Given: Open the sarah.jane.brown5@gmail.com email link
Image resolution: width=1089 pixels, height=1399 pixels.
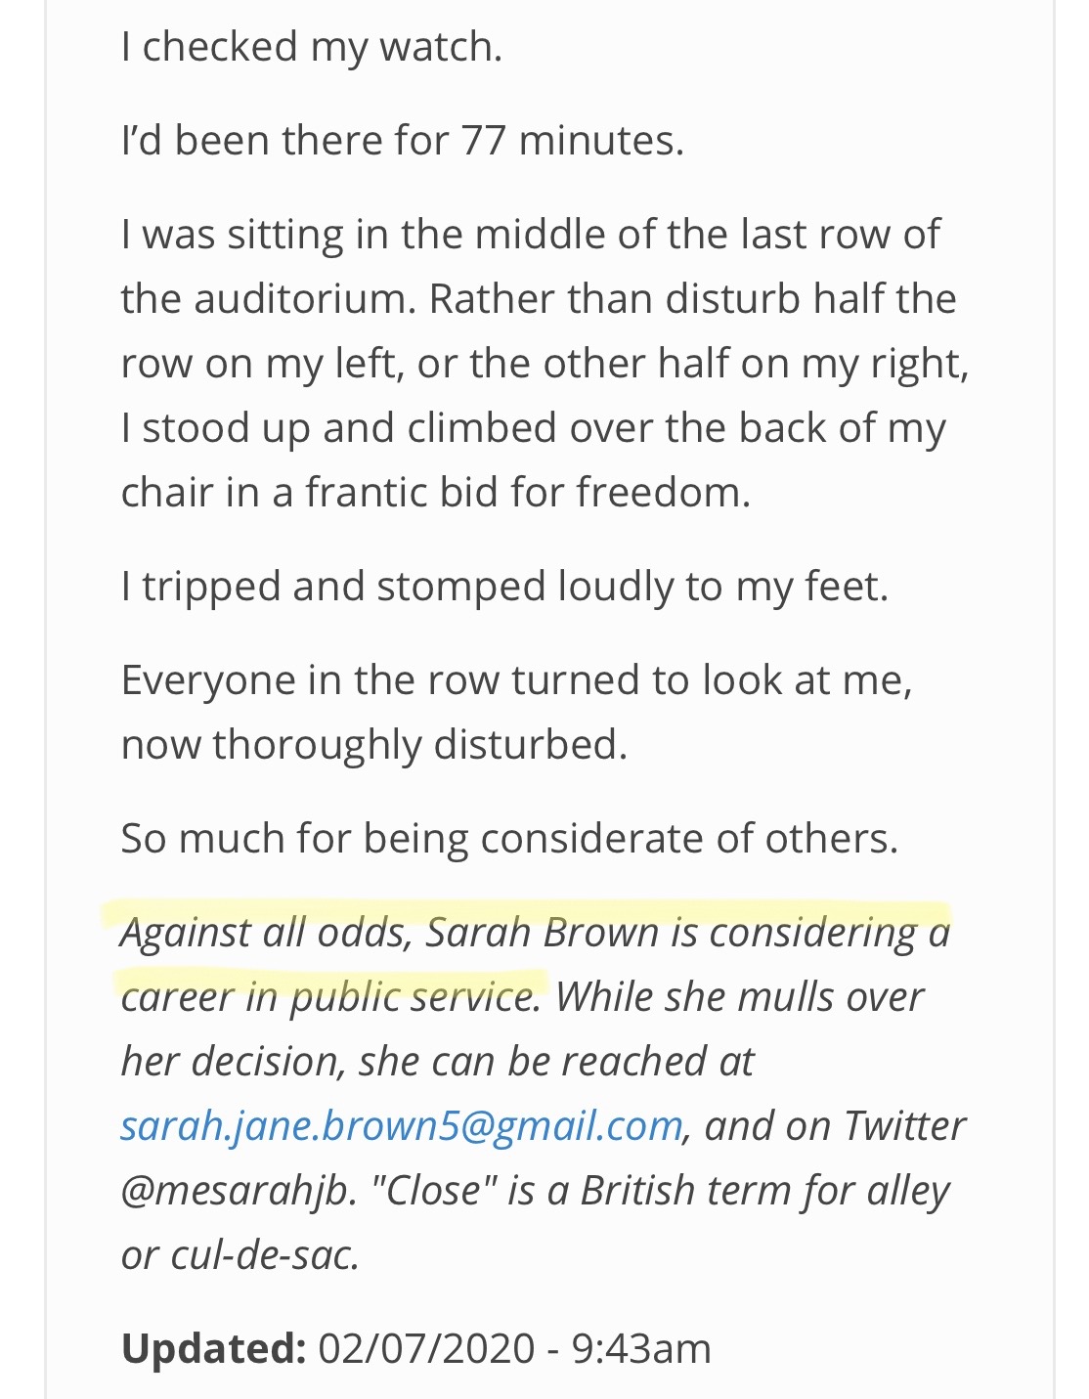Looking at the screenshot, I should pyautogui.click(x=402, y=1125).
